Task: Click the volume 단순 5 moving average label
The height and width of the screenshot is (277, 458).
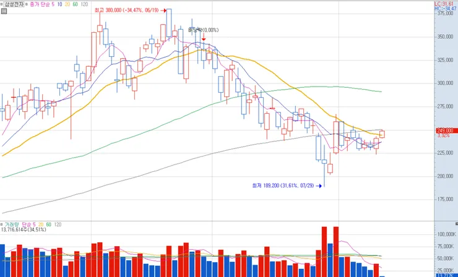Action: click(x=28, y=224)
